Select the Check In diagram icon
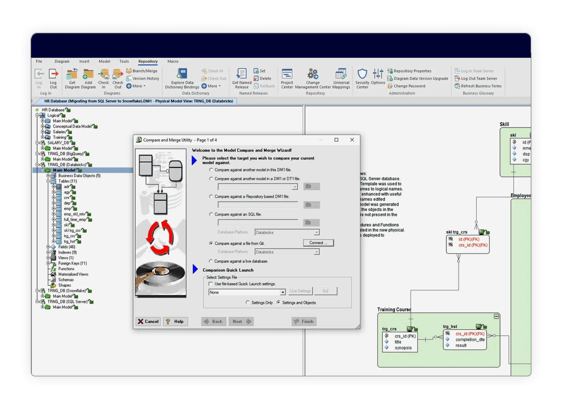This screenshot has width=562, height=411. pyautogui.click(x=103, y=79)
